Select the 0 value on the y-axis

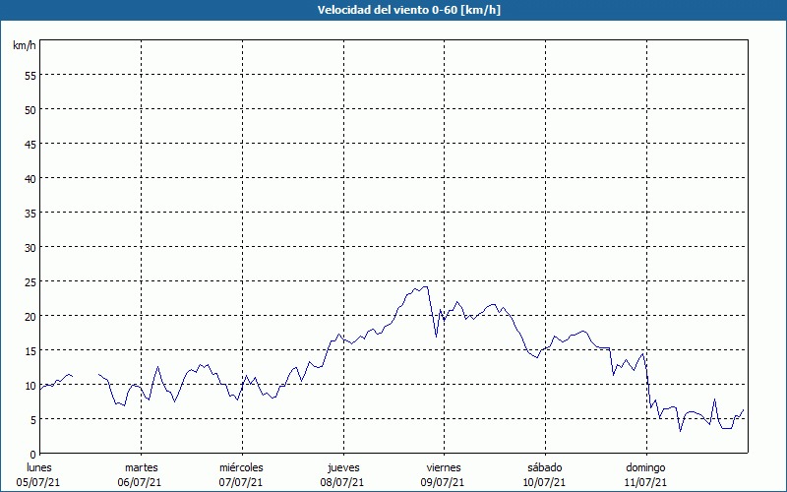(x=33, y=455)
